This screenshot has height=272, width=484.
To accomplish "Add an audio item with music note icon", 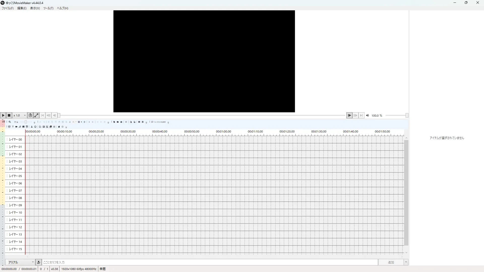I will pos(20,127).
